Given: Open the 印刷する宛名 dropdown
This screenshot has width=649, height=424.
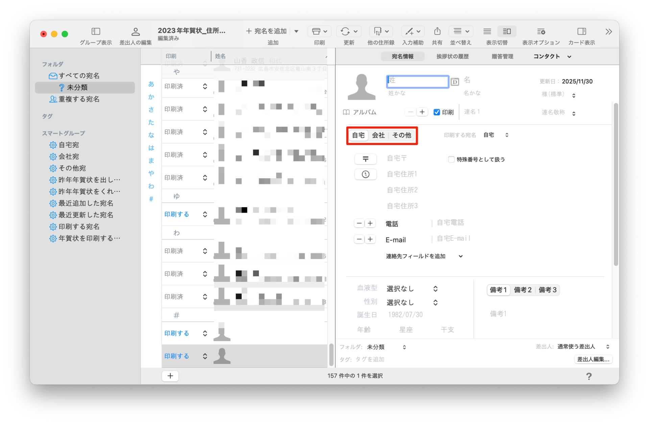Looking at the screenshot, I should point(496,135).
